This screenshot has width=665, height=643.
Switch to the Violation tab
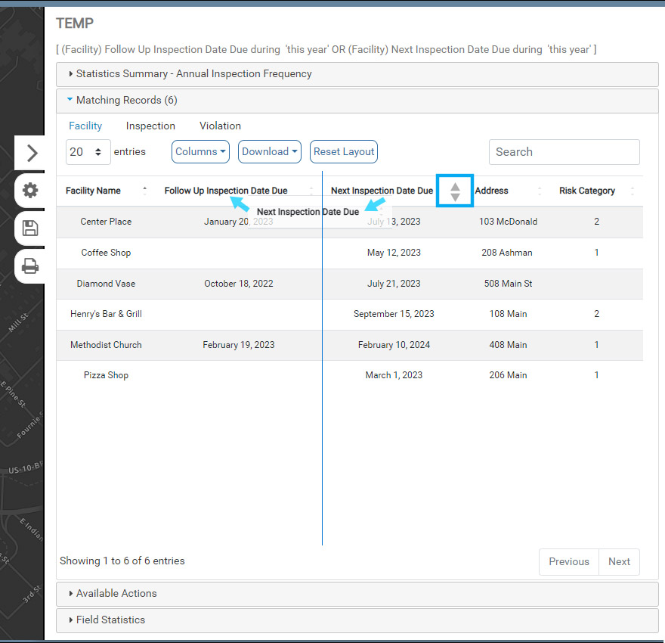point(220,126)
